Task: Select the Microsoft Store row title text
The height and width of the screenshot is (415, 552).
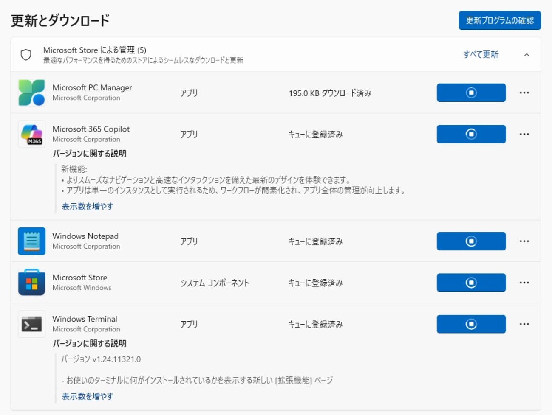Action: pos(80,278)
